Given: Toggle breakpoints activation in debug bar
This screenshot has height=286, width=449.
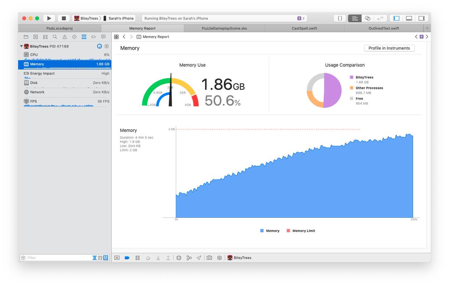Looking at the screenshot, I should [127, 258].
